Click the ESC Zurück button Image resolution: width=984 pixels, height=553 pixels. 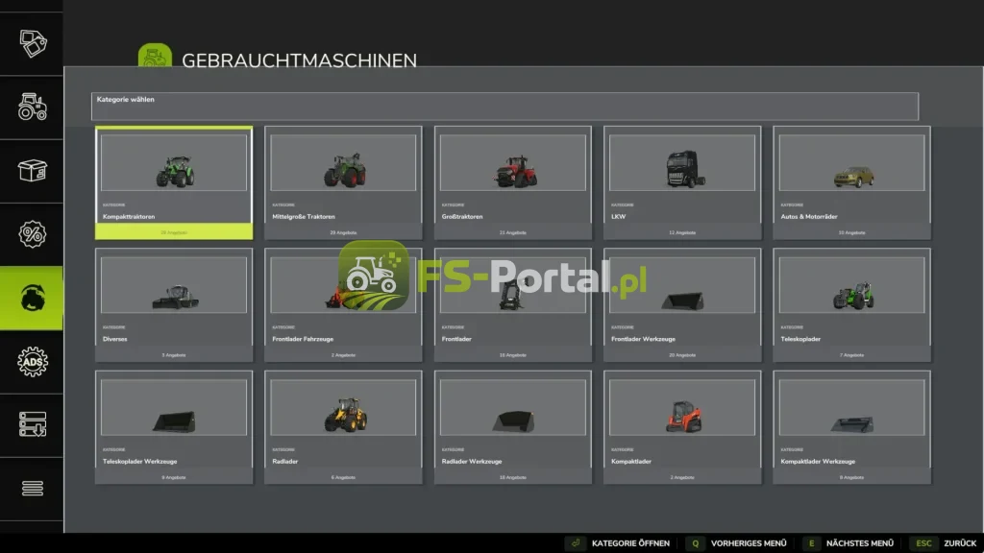click(x=943, y=543)
